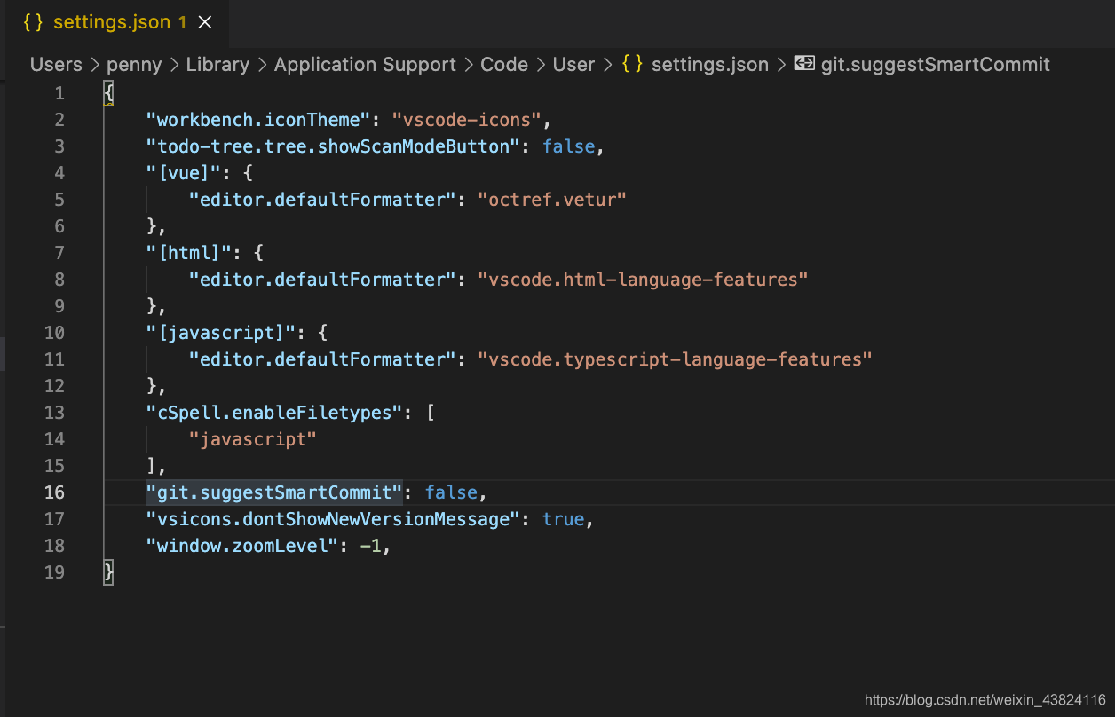Click the "javascript" array entry on line 14
This screenshot has height=717, width=1115.
coord(253,439)
